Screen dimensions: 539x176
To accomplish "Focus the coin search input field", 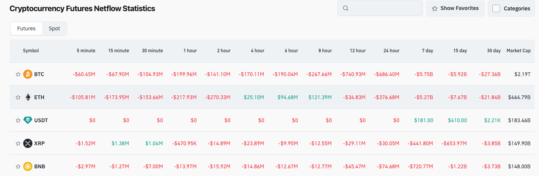I will coord(384,8).
